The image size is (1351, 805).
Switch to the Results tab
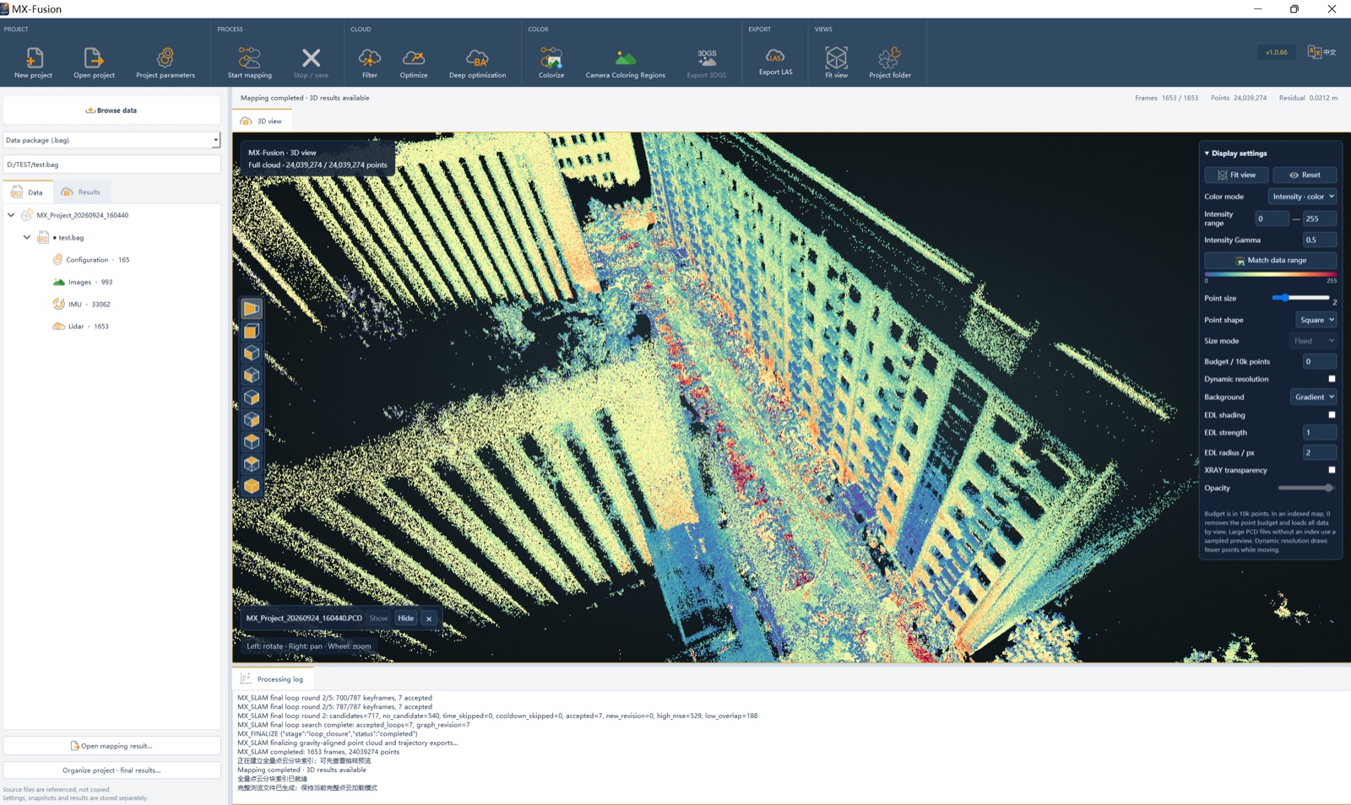[81, 192]
